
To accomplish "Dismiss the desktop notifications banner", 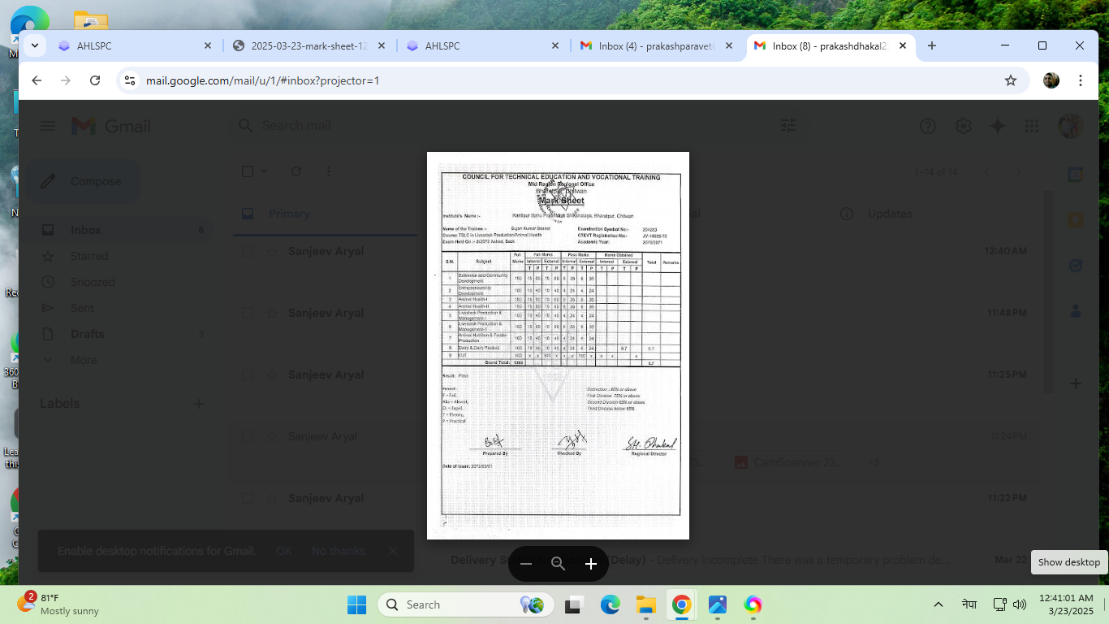I will pyautogui.click(x=393, y=551).
